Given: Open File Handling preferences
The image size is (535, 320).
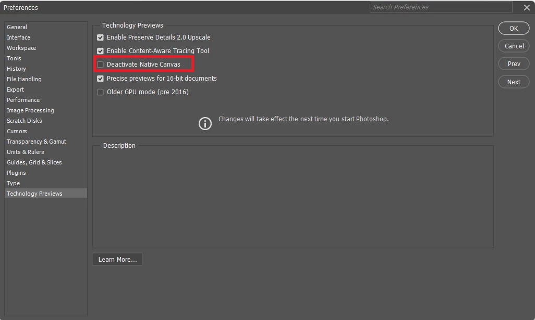Looking at the screenshot, I should click(46, 79).
